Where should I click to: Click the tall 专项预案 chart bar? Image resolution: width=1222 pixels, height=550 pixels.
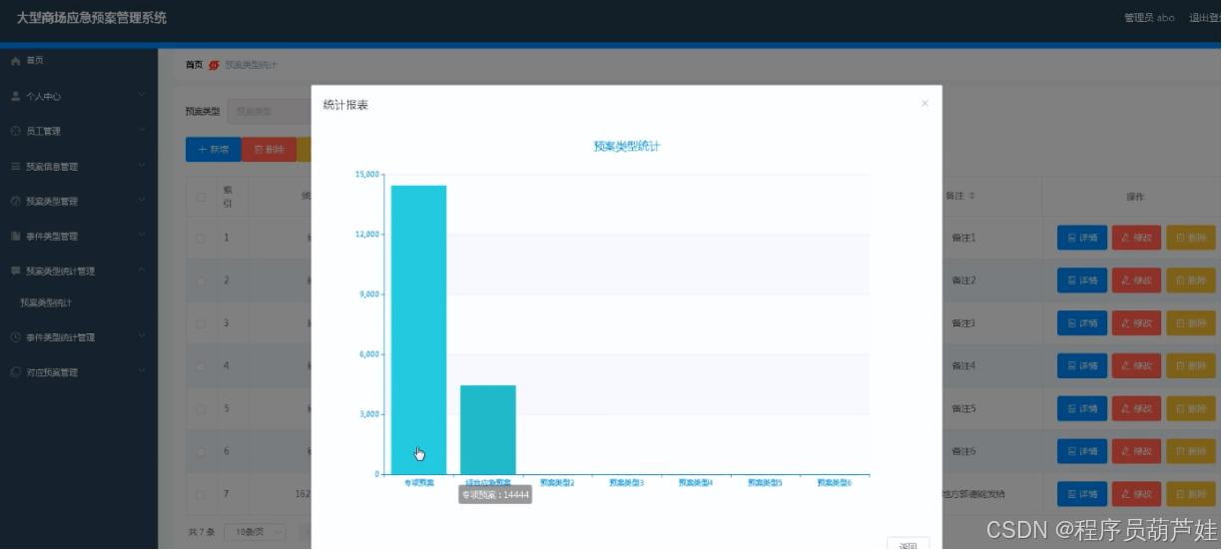pos(418,329)
